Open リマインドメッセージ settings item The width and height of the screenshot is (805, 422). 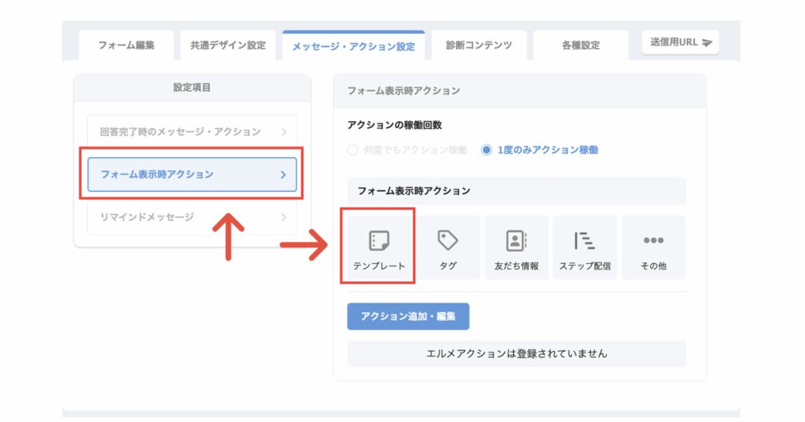[192, 217]
